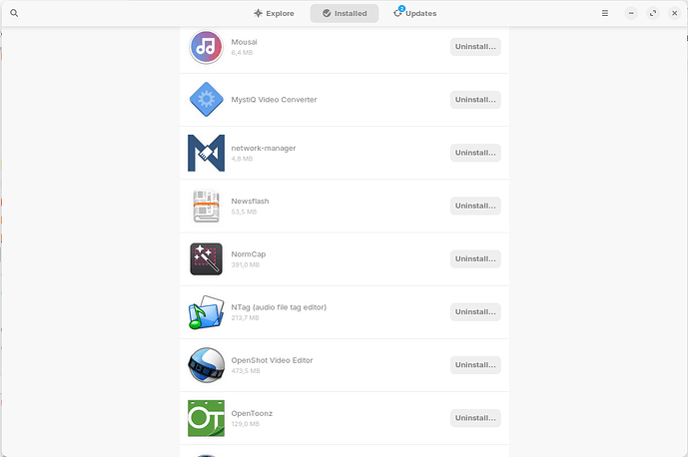
Task: Click the Mousai music note icon
Action: click(206, 47)
